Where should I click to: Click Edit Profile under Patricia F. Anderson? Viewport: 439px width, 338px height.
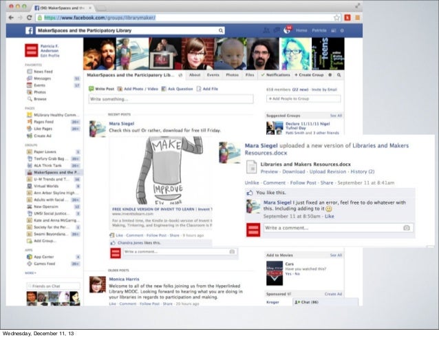pos(50,56)
